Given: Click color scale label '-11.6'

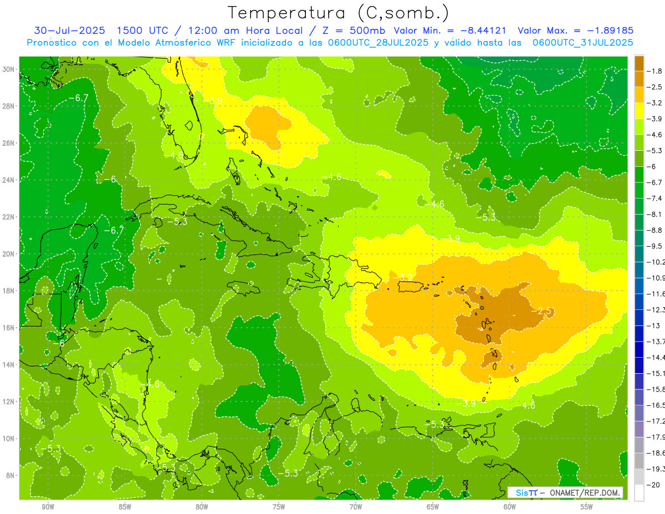Looking at the screenshot, I should click(657, 293).
